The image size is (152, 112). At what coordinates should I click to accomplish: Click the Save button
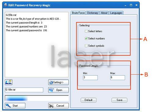click(119, 100)
